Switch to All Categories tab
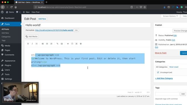The height and width of the screenshot is (105, 187). click(x=162, y=67)
